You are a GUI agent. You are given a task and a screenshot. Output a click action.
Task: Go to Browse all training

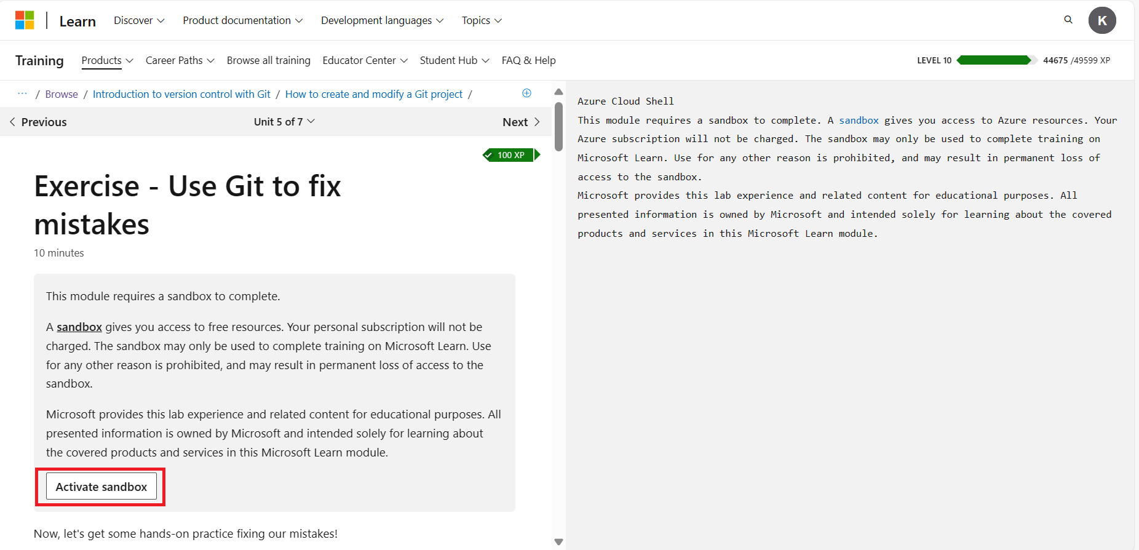[269, 60]
